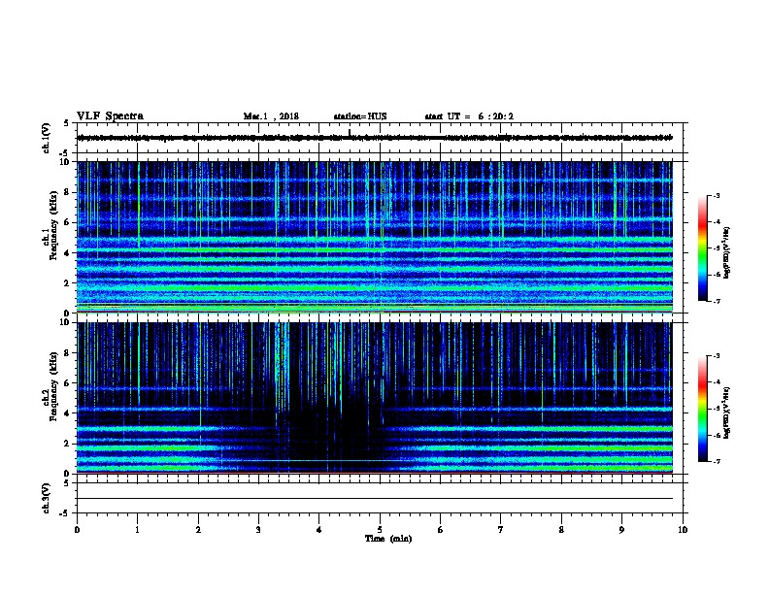769x594 pixels.
Task: Click the time axis tick label "7"
Action: coord(501,530)
